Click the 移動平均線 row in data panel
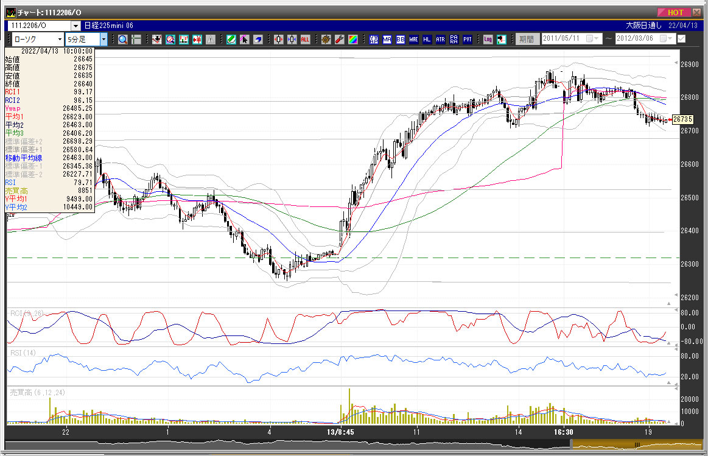 coord(49,158)
